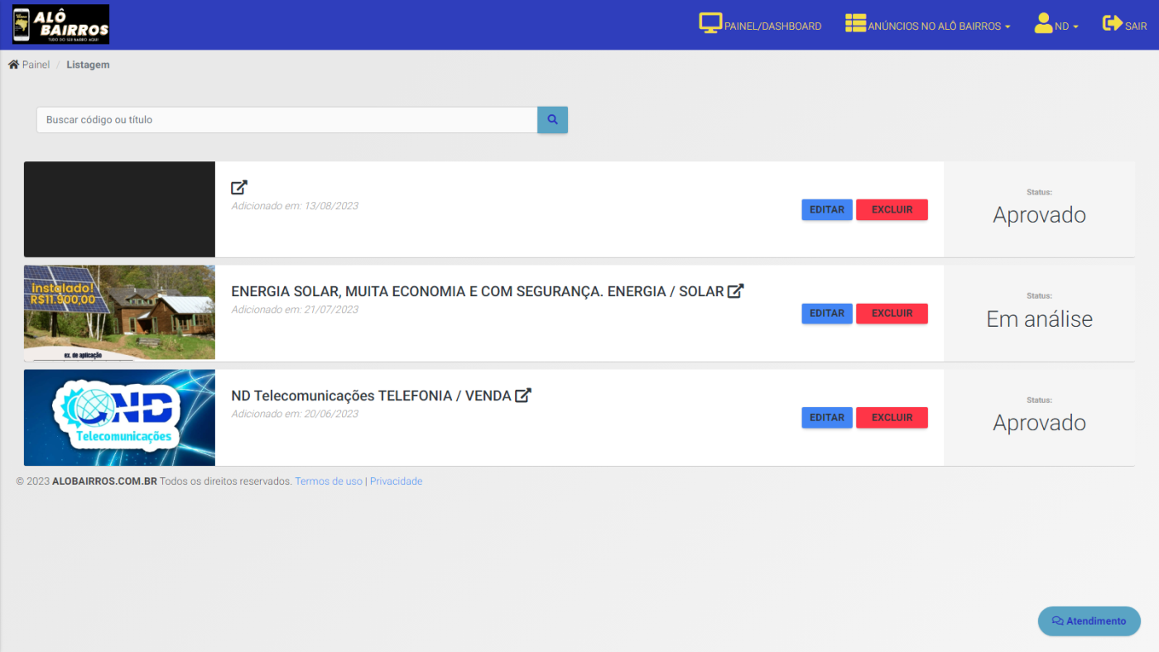Screen dimensions: 1159x652
Task: Click the Aprovado status of ND Telecomunicações
Action: [x=1040, y=423]
